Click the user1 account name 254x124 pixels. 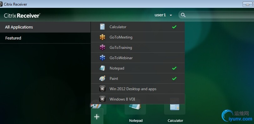(160, 15)
